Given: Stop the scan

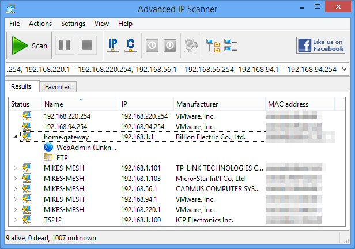Looking at the screenshot, I should 87,45.
